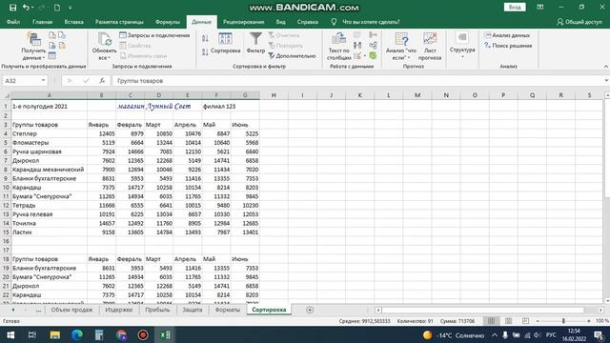Click the Select All corner of the sheet
Viewport: 610px width, 343px height.
tap(6, 95)
